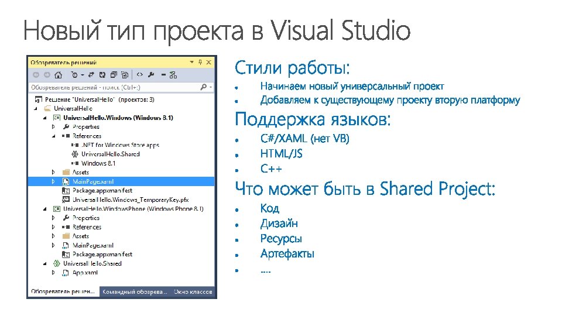
Task: Select Properties in the WindowsPhone project
Action: 85,218
